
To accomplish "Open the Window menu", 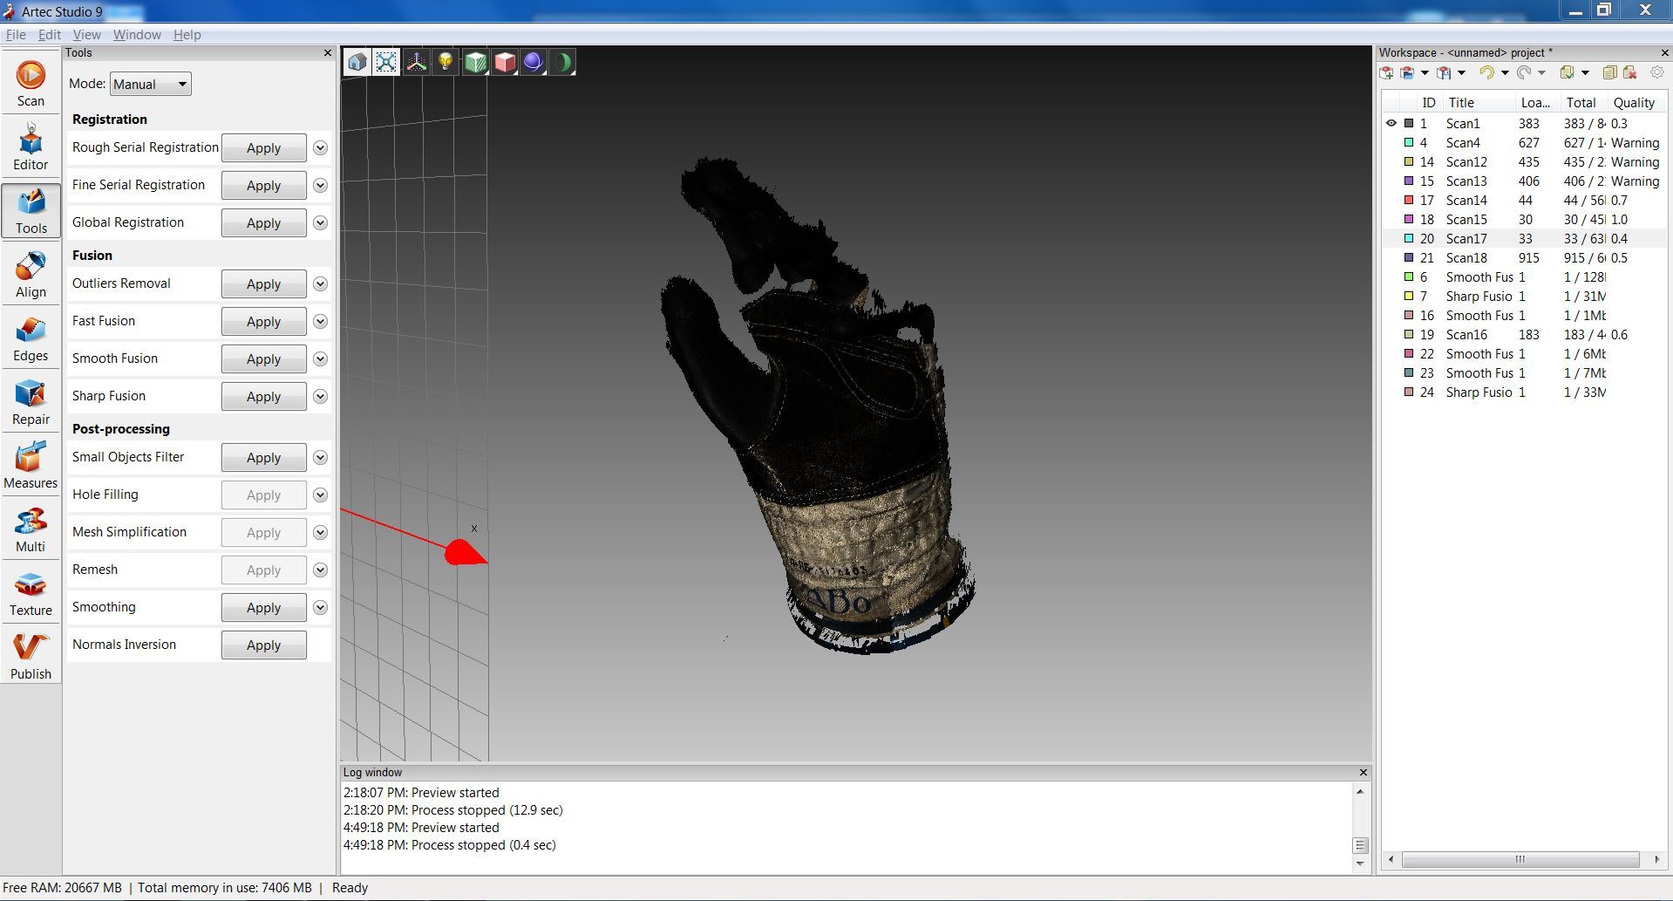I will [136, 35].
